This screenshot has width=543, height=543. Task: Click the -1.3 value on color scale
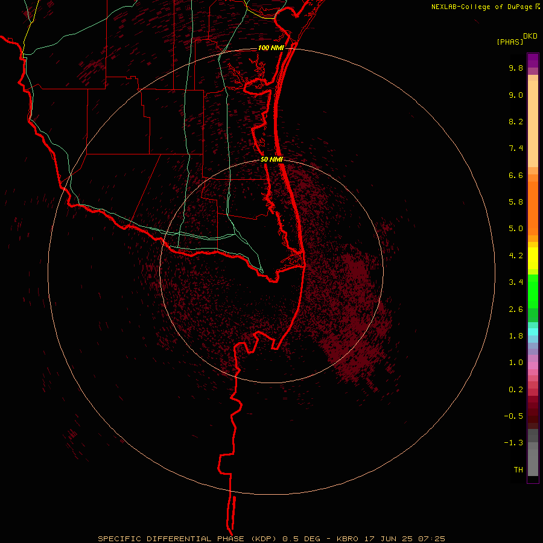513,443
